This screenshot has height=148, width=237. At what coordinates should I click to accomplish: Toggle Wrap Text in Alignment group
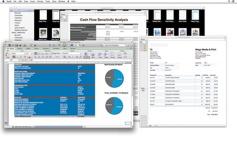tap(55, 54)
